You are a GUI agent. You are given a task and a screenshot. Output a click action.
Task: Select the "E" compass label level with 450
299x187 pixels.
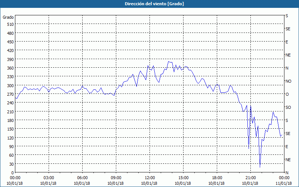click(x=287, y=42)
